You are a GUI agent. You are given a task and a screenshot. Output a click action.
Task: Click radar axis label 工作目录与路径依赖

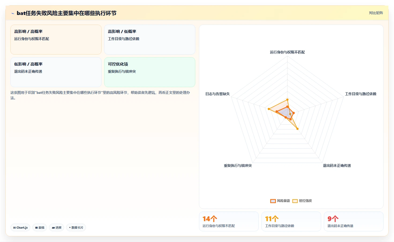(x=361, y=94)
